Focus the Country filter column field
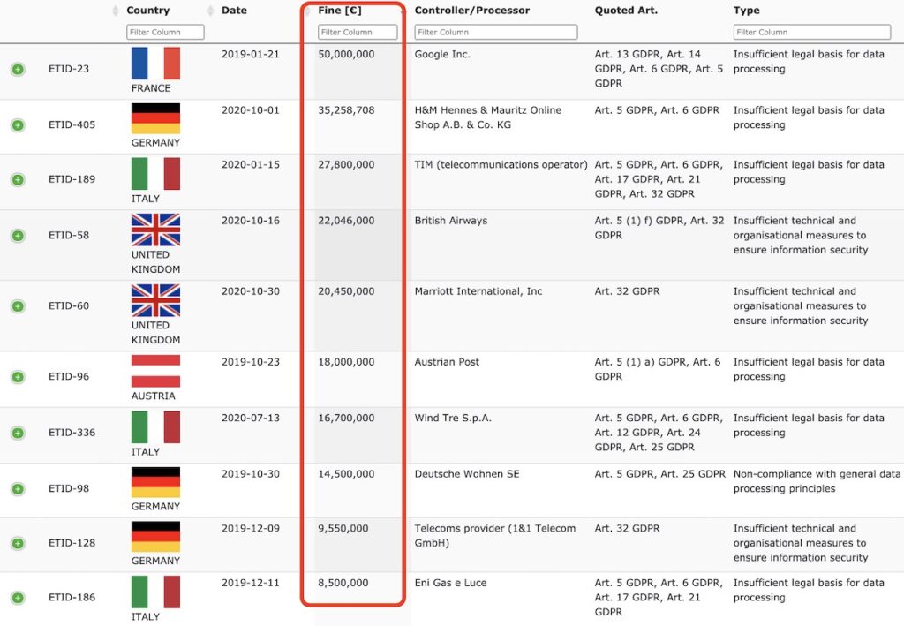The width and height of the screenshot is (904, 626). click(x=165, y=33)
